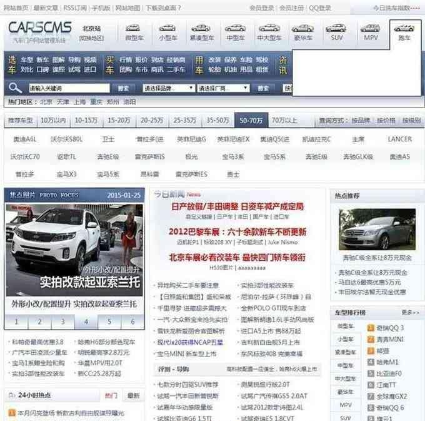Select the 中型车 car icon in top navigation
Screen dimensions: 425x421
(x=235, y=28)
